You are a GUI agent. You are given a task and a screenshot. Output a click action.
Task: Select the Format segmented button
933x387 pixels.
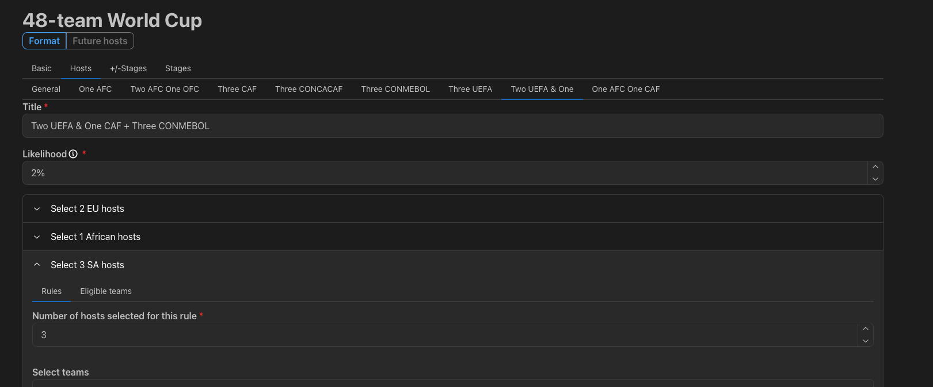coord(44,41)
